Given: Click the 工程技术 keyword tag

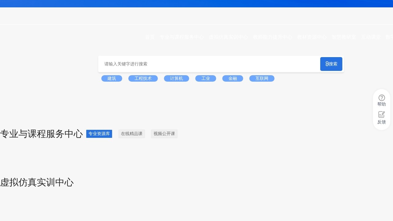Looking at the screenshot, I should 143,78.
